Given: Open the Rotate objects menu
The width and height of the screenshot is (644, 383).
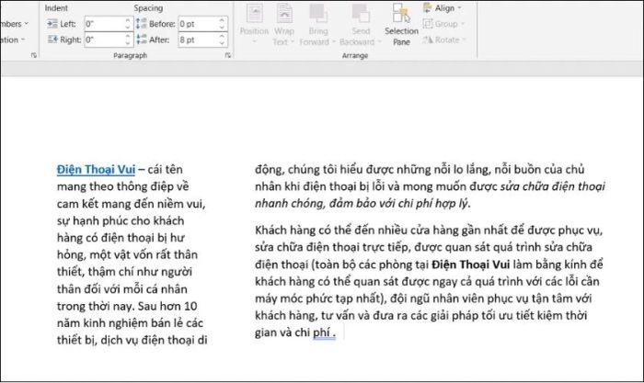Looking at the screenshot, I should point(444,39).
